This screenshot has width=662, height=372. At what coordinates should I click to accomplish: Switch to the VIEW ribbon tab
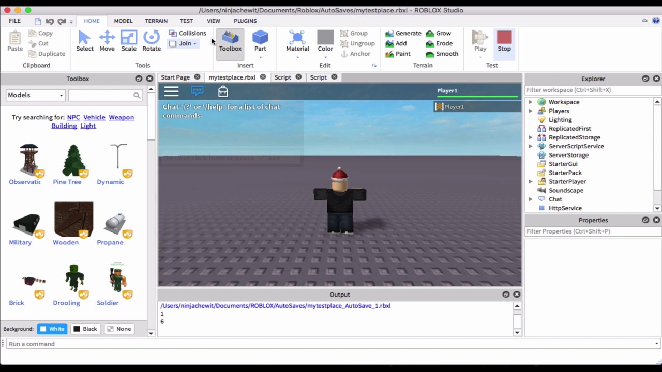pos(214,21)
